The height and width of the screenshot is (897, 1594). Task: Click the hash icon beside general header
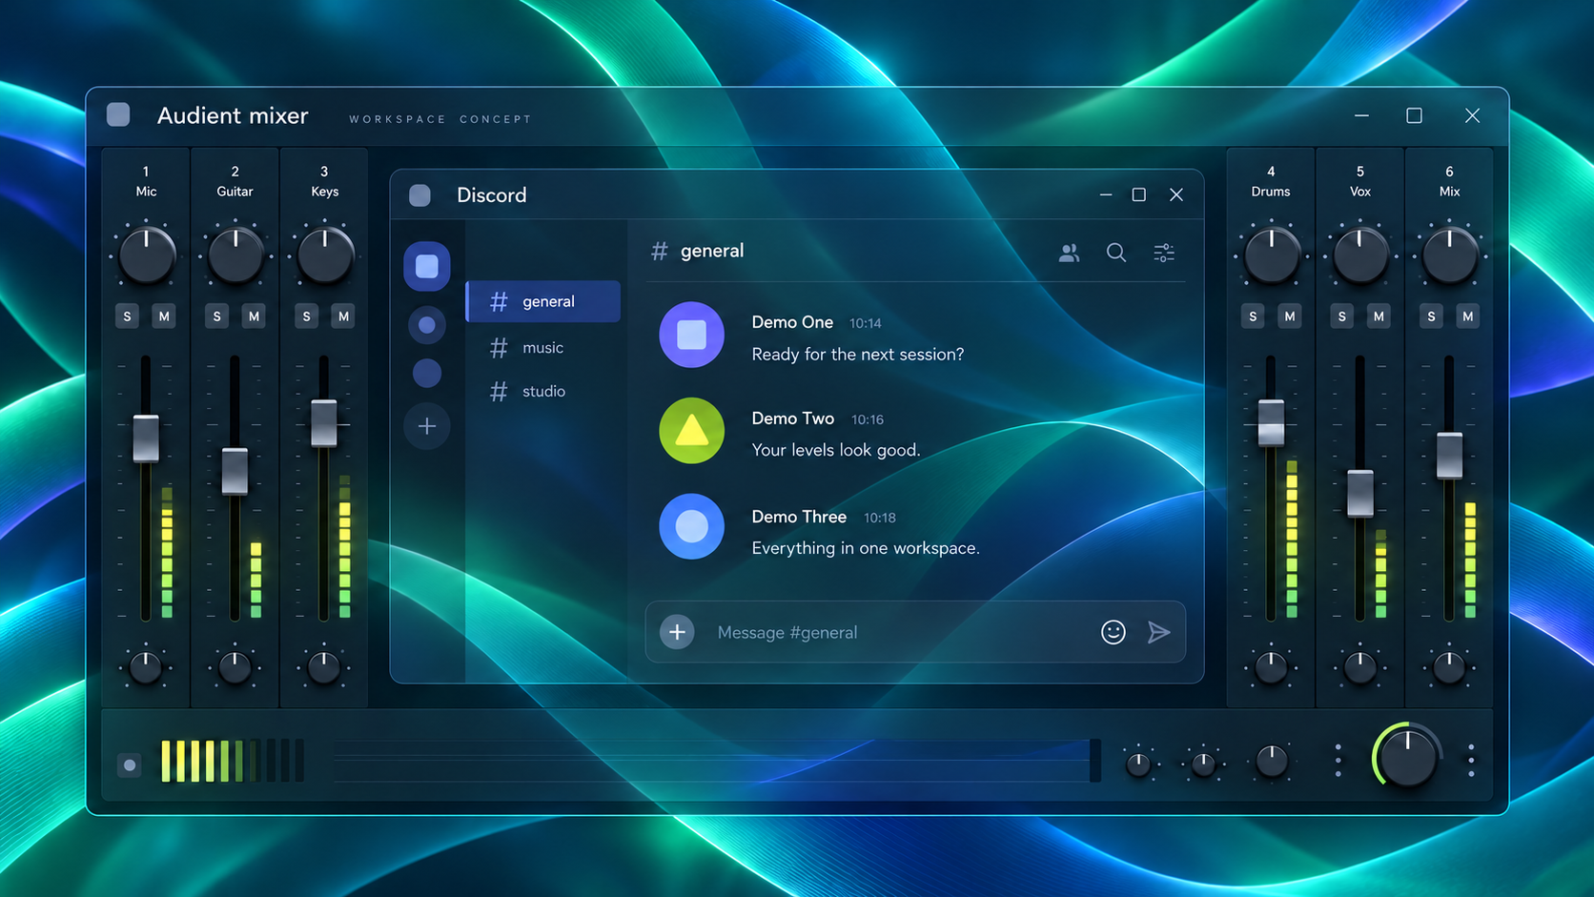point(659,251)
